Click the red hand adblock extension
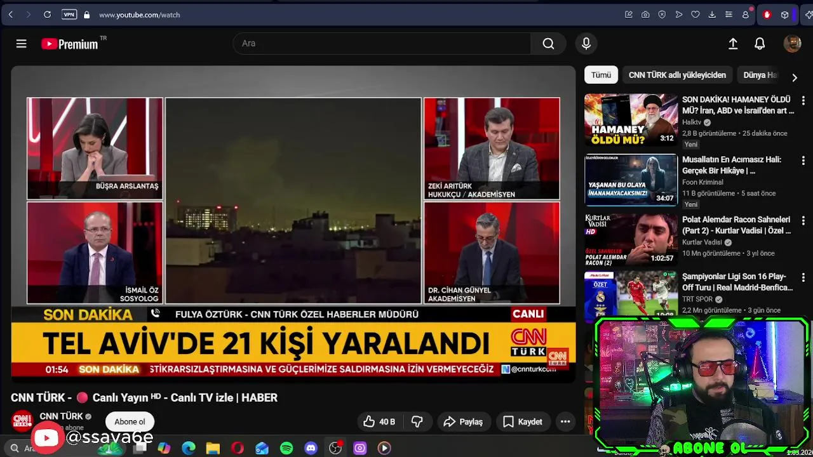 (767, 15)
